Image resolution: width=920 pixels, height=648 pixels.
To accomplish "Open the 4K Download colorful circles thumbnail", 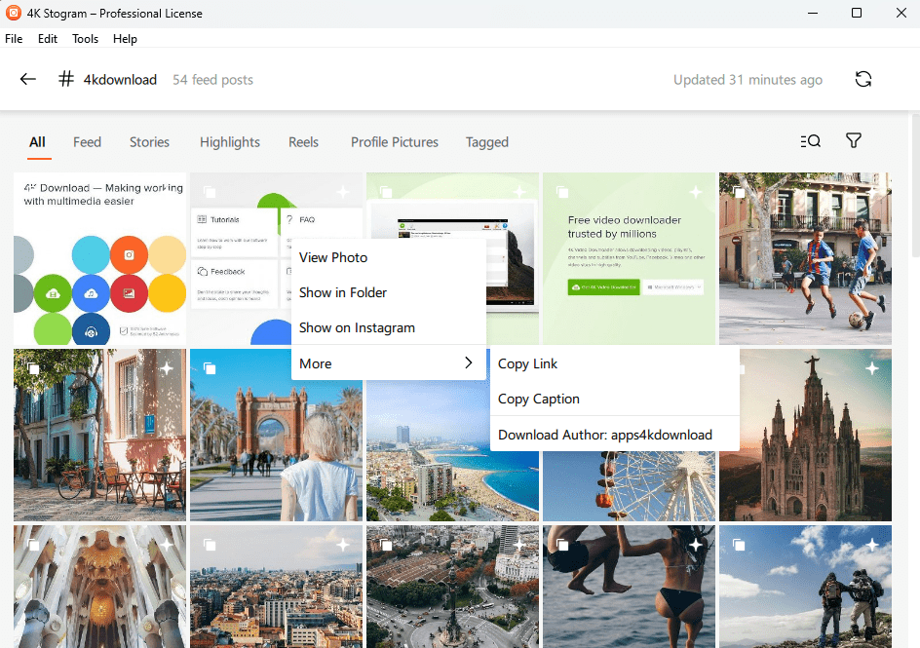I will [99, 258].
